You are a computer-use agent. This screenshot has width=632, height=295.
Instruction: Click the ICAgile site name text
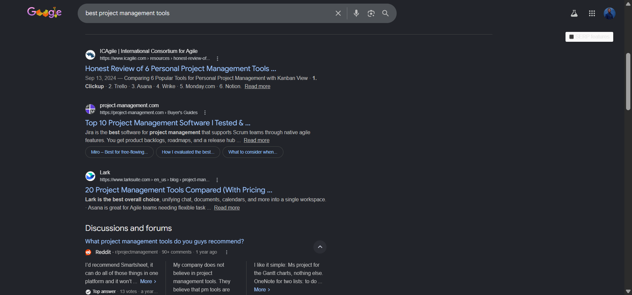pos(149,51)
